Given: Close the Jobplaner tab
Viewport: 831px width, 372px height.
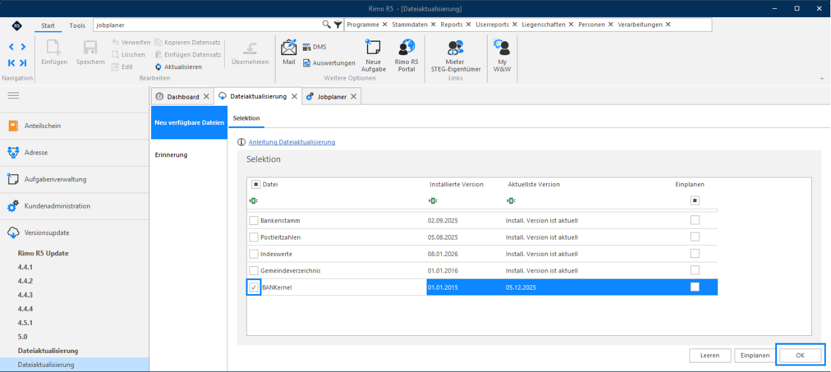Looking at the screenshot, I should coord(354,96).
